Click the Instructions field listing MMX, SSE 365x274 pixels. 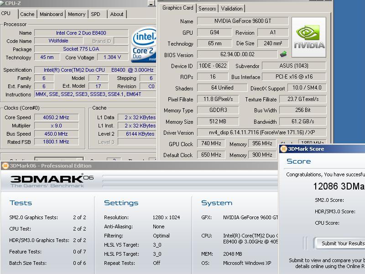(95, 94)
